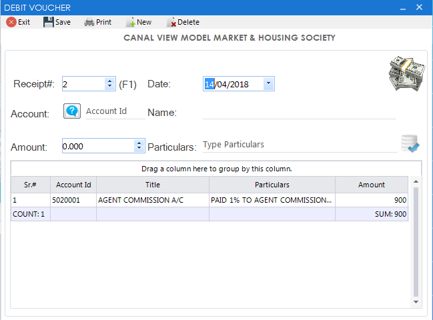Click the money stack icon

point(406,73)
